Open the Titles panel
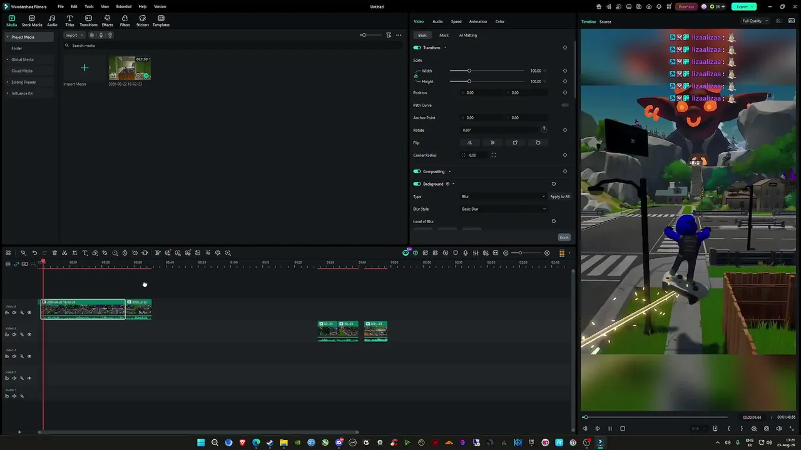Screen dimensions: 801x450 pyautogui.click(x=69, y=21)
